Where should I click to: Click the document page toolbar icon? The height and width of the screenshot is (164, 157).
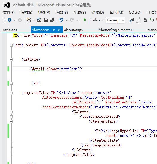[x=145, y=20]
